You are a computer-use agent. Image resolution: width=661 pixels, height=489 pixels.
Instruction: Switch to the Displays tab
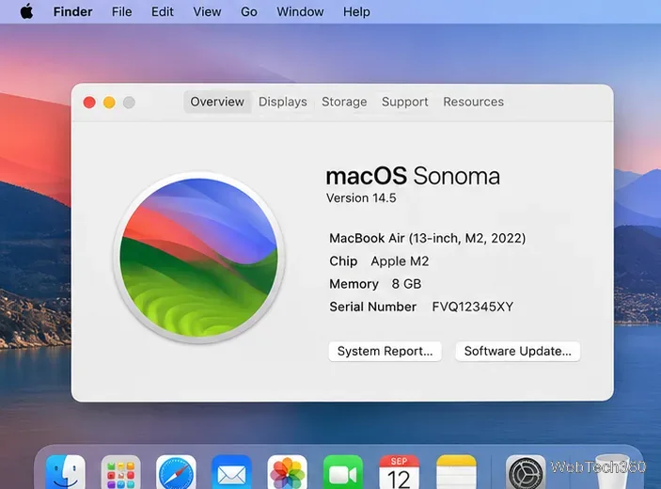point(282,102)
